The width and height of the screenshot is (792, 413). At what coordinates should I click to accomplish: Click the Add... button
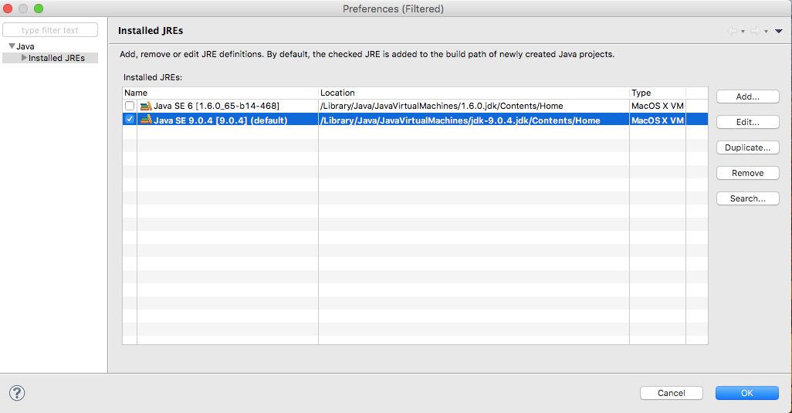pyautogui.click(x=747, y=96)
